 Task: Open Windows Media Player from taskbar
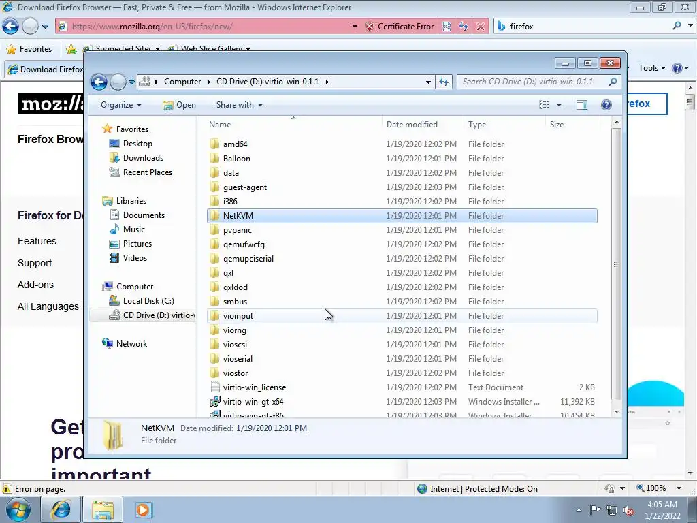(x=143, y=509)
